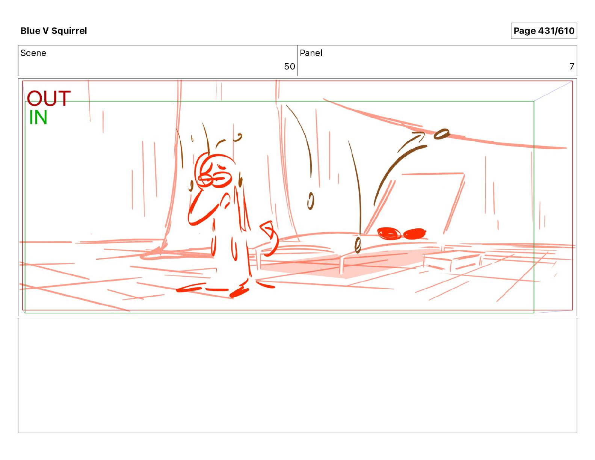Click the 'Panel' label
This screenshot has height=460, width=595.
tap(311, 53)
